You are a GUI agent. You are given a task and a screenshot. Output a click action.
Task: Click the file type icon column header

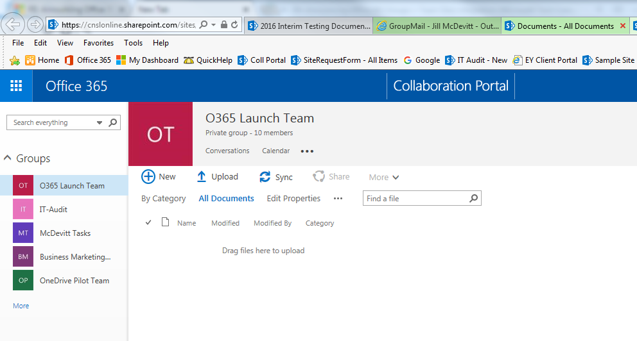165,222
